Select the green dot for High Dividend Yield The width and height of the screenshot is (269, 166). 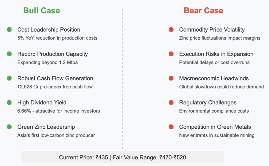pyautogui.click(x=9, y=103)
